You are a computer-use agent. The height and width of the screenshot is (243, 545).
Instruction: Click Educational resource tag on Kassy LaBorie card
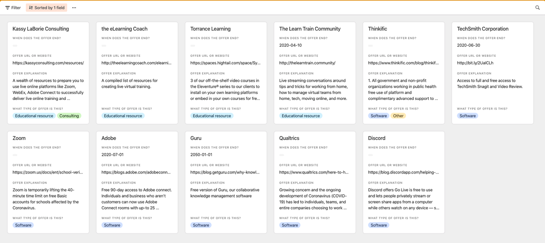point(34,116)
